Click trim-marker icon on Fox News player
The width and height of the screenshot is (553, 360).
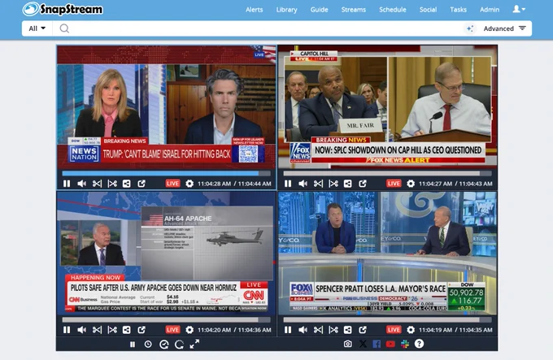point(333,184)
